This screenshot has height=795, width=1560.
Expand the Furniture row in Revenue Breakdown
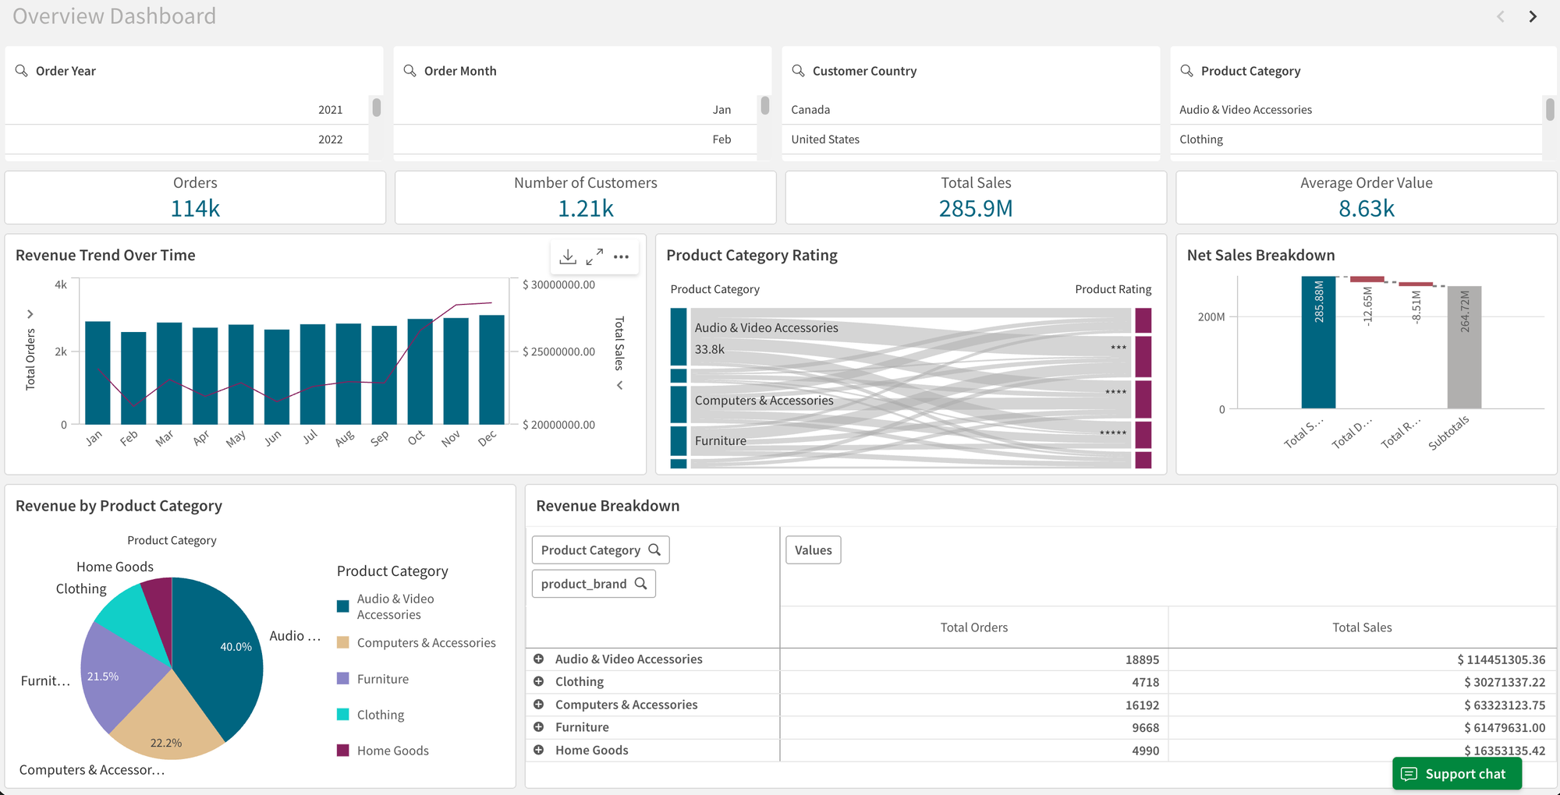[x=539, y=726]
